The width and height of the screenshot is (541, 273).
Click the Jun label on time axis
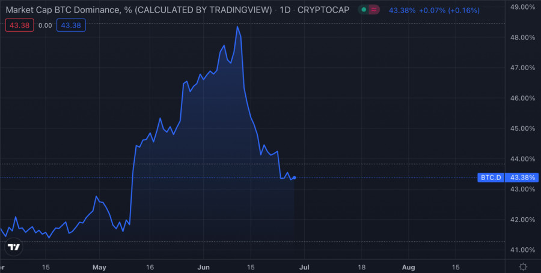click(x=204, y=267)
